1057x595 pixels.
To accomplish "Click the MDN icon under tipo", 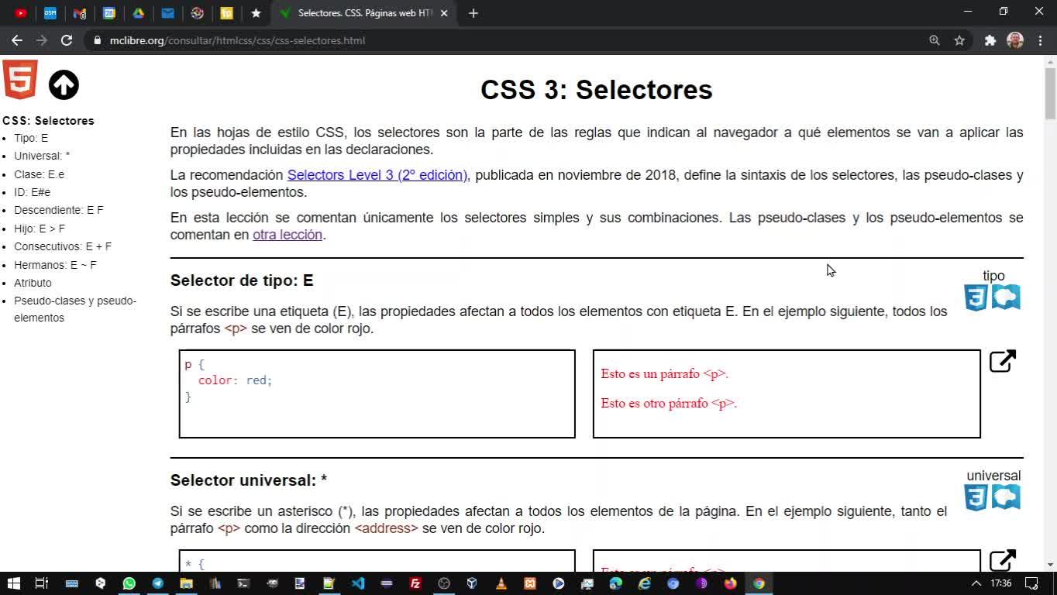I will pyautogui.click(x=1007, y=297).
